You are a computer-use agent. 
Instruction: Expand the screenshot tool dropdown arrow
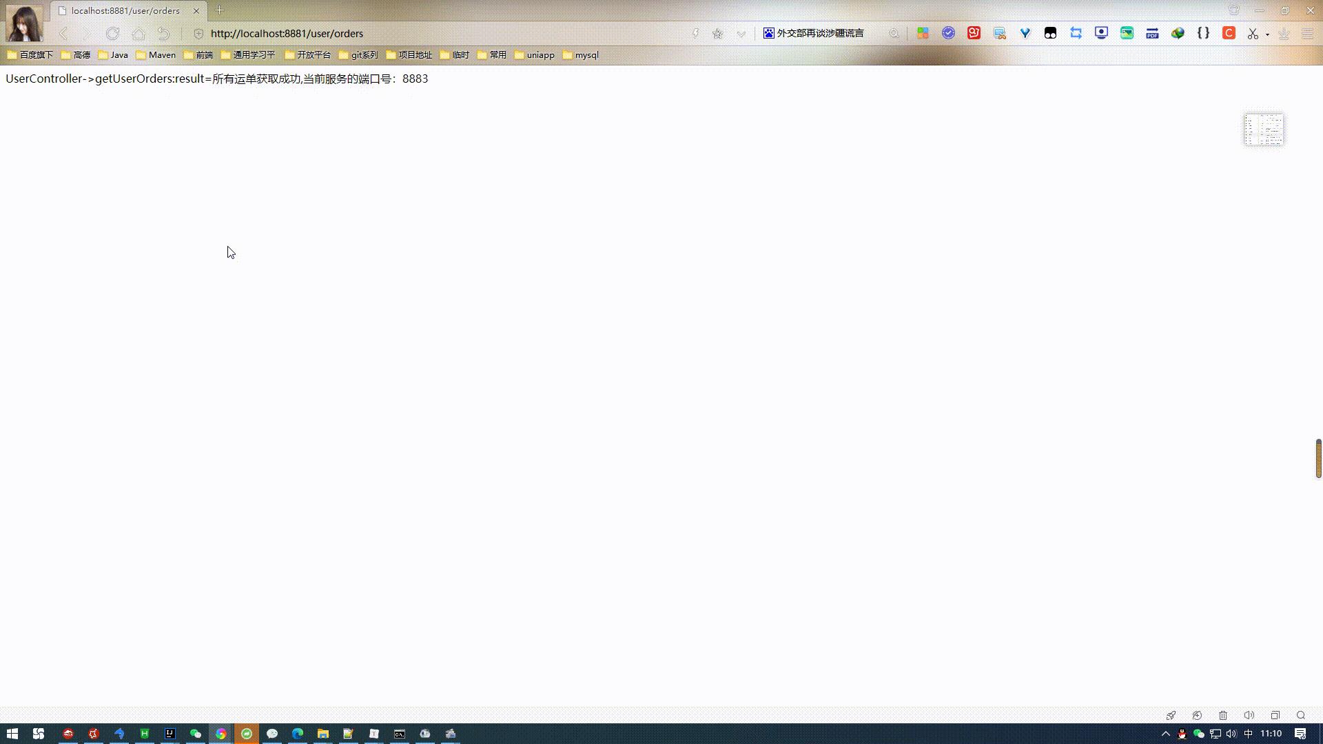click(1267, 34)
